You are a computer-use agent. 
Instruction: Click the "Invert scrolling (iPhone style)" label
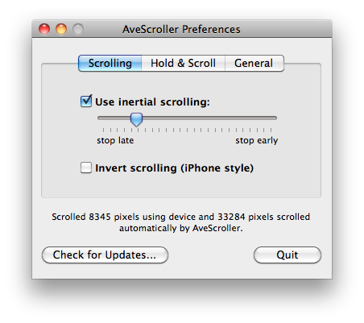point(175,168)
